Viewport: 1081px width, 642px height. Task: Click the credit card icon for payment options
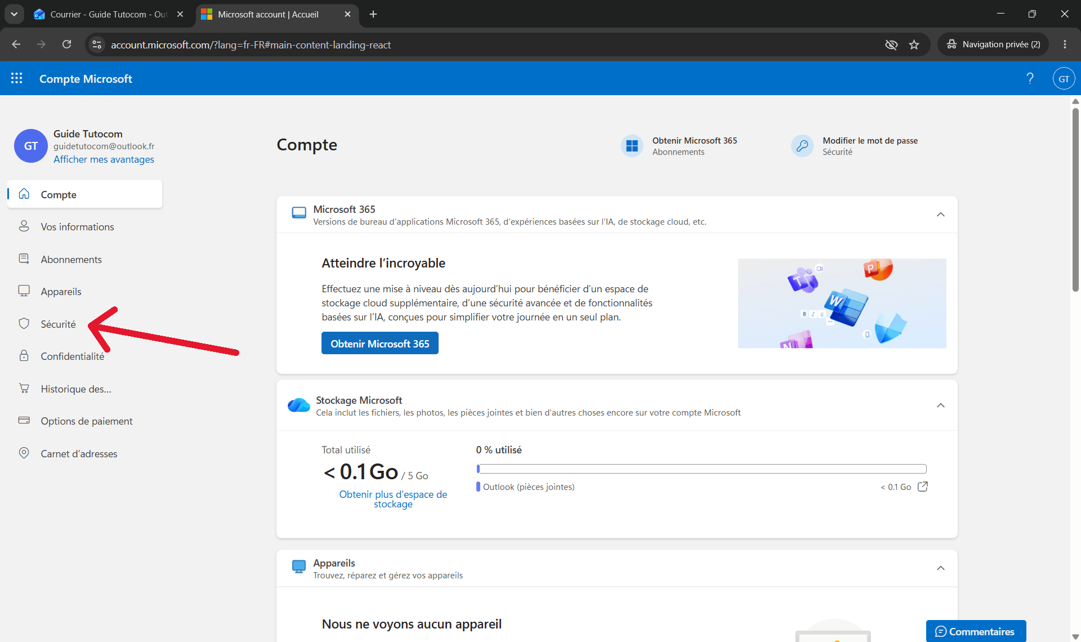tap(24, 420)
